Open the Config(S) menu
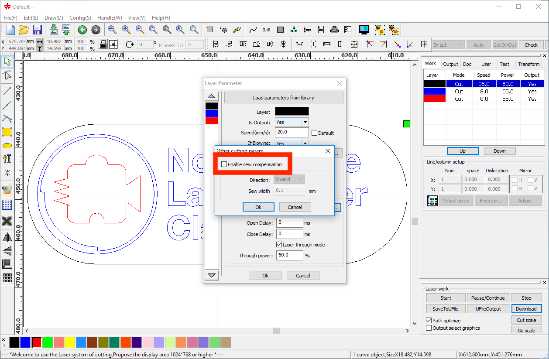The width and height of the screenshot is (549, 359). (80, 18)
